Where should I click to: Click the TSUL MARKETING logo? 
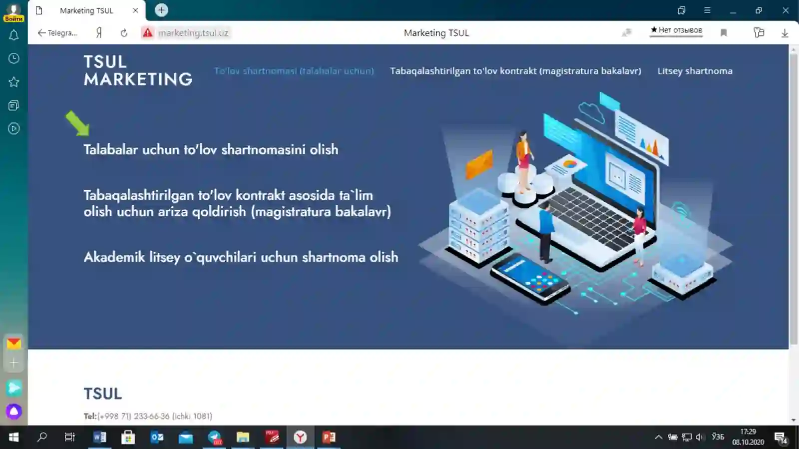(138, 70)
